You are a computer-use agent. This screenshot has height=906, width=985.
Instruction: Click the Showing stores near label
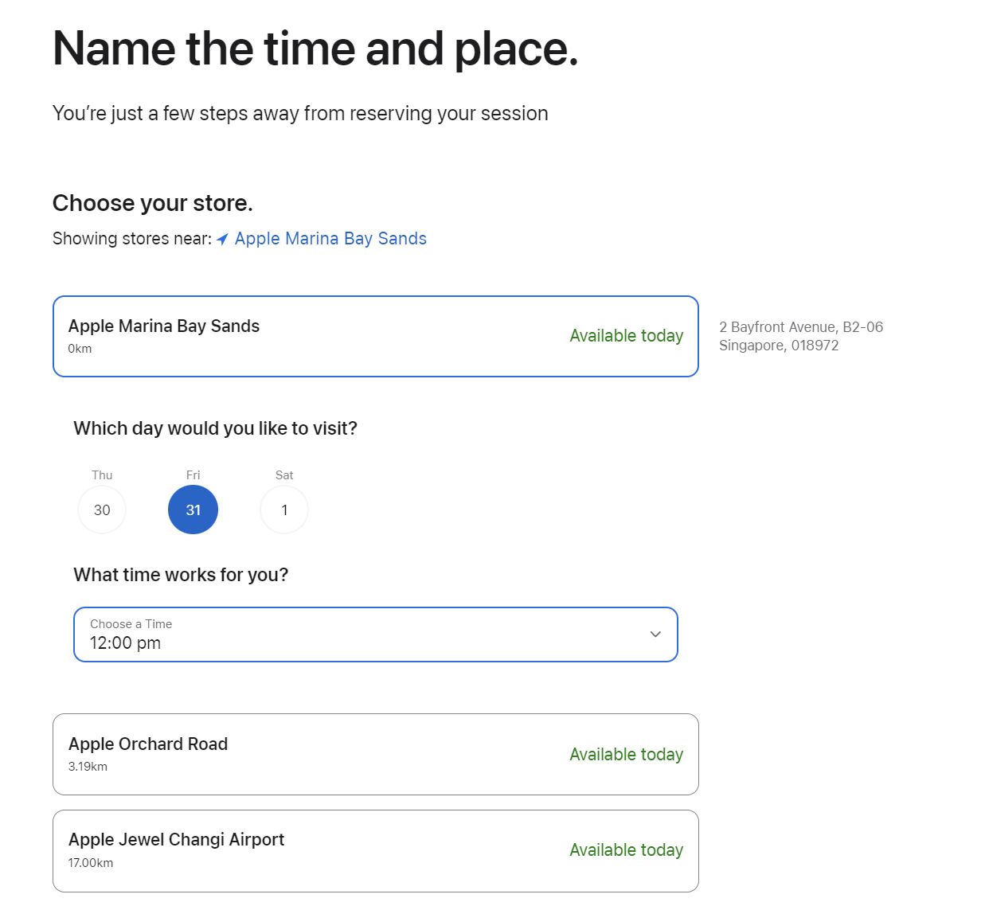coord(130,238)
